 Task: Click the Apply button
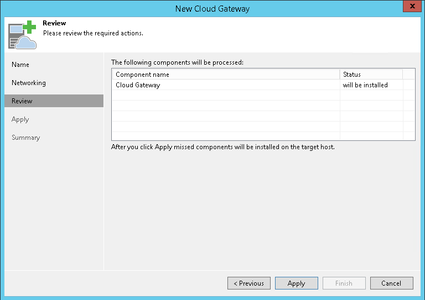(x=297, y=283)
